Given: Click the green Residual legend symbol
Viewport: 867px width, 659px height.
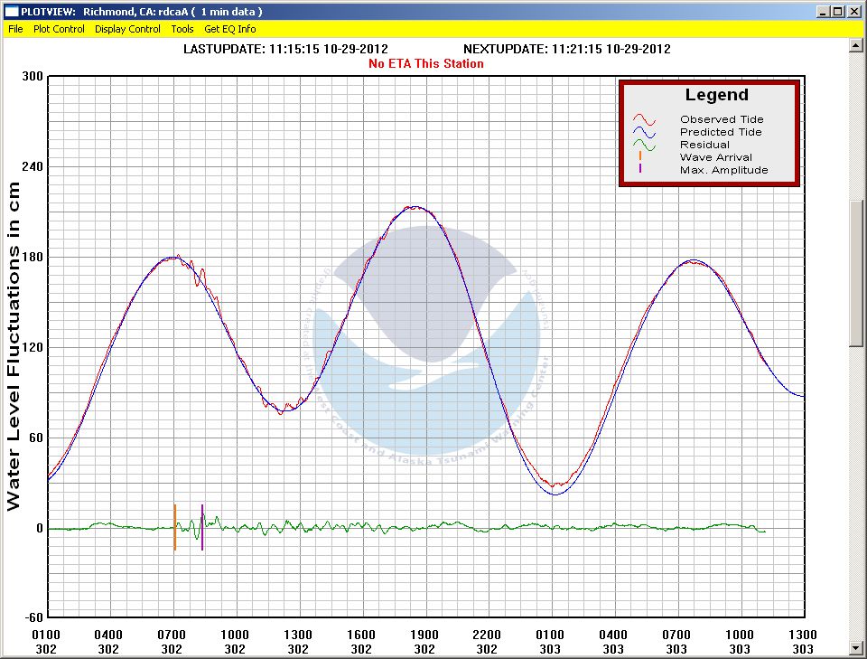Looking at the screenshot, I should pos(642,145).
